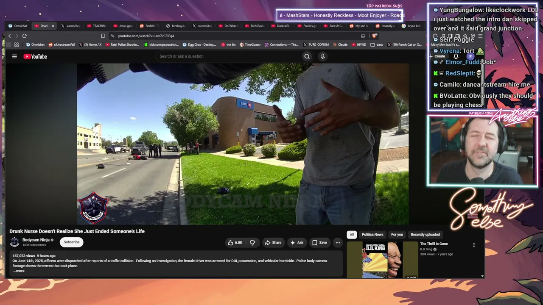Go back with the browser back arrow

tap(10, 36)
